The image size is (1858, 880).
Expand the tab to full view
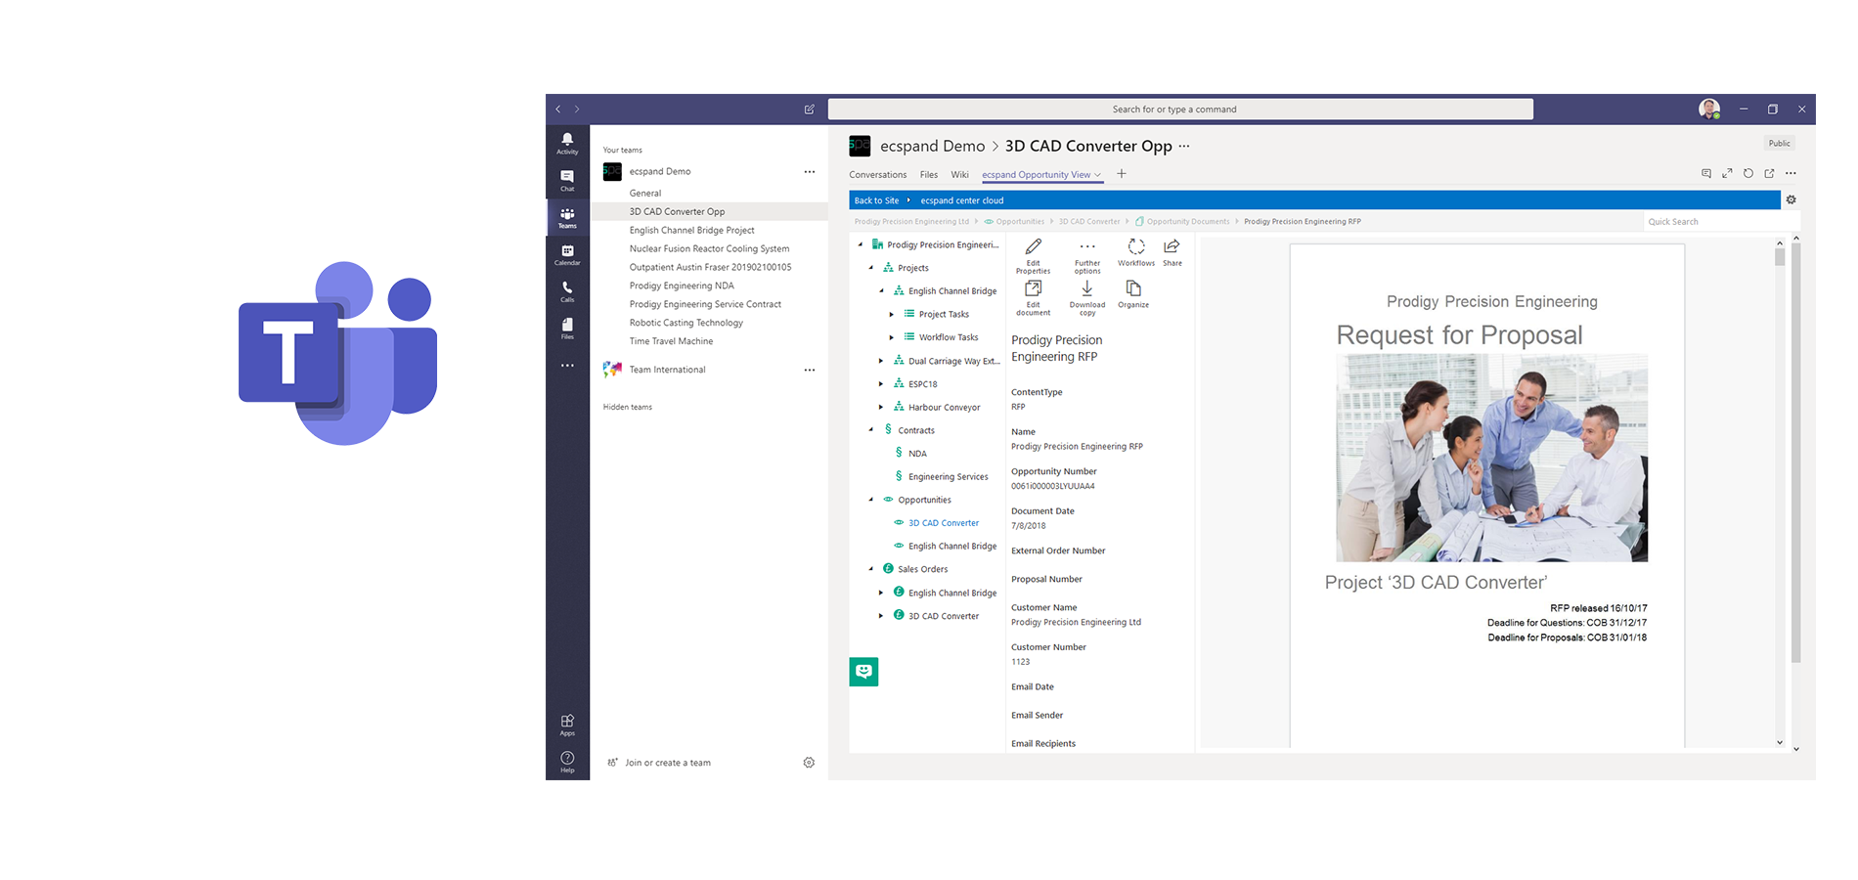(x=1727, y=173)
